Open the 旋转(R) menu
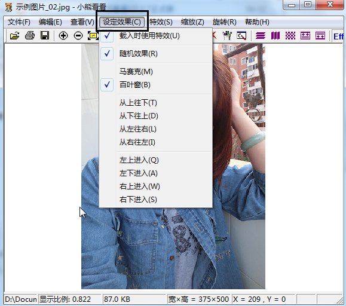The image size is (346, 306). 225,22
